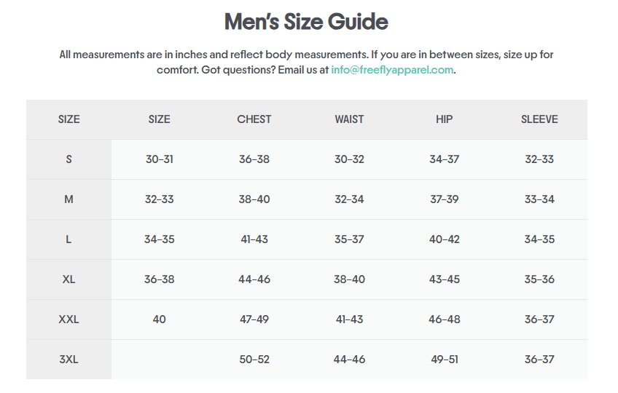Click the L size row label
The width and height of the screenshot is (618, 393).
click(69, 239)
